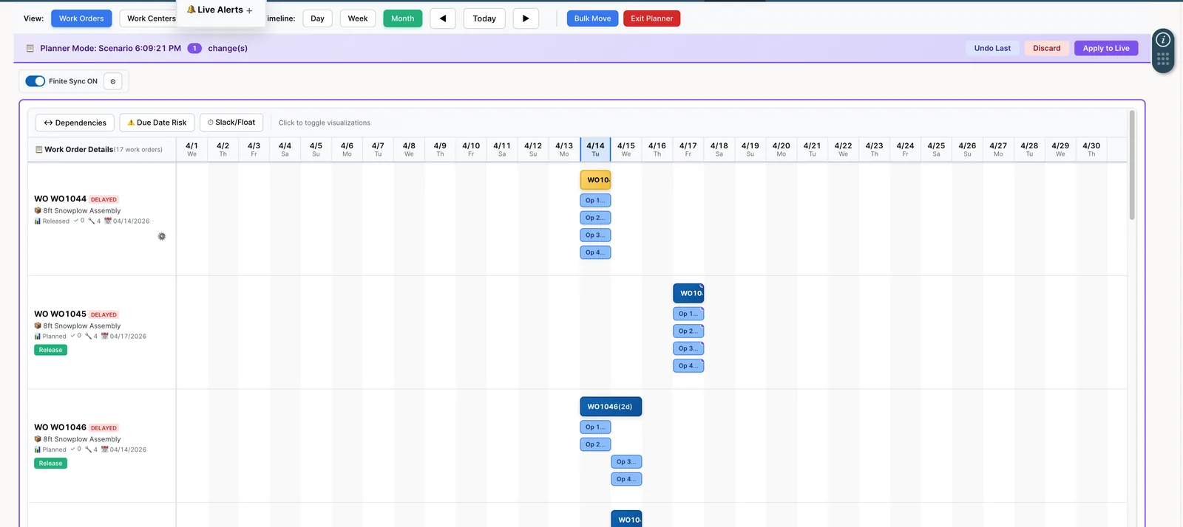This screenshot has width=1183, height=527.
Task: Toggle Slack/Float visualization
Action: tap(231, 123)
